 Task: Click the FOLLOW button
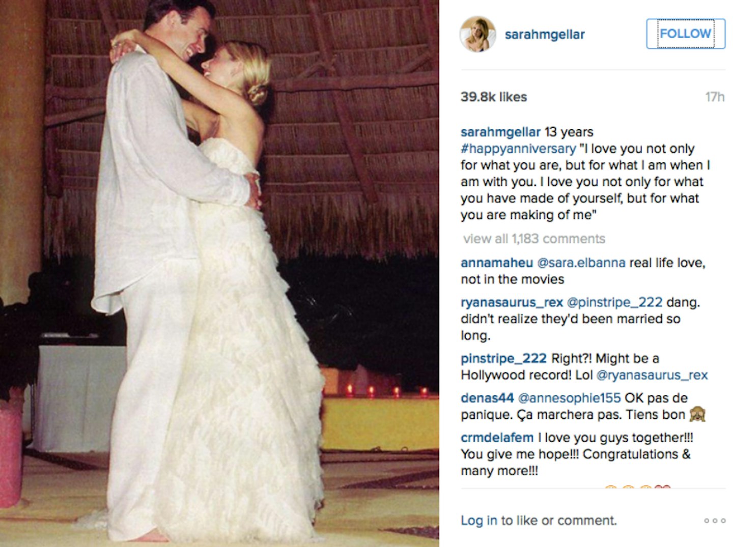[x=686, y=34]
